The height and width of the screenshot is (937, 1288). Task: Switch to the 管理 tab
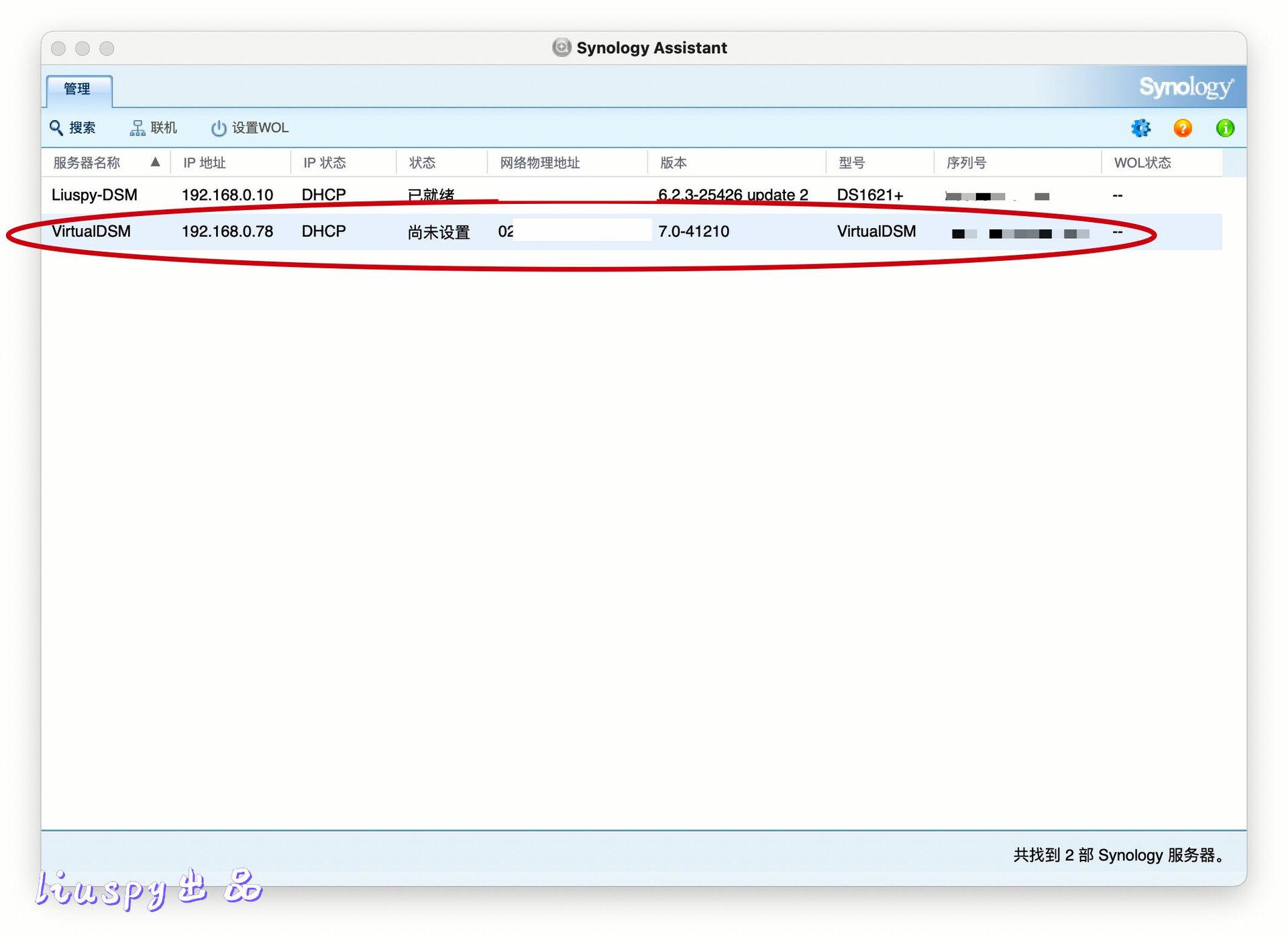click(78, 90)
